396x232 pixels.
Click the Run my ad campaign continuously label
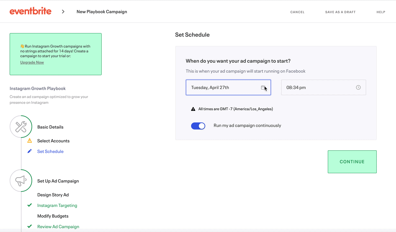(247, 125)
